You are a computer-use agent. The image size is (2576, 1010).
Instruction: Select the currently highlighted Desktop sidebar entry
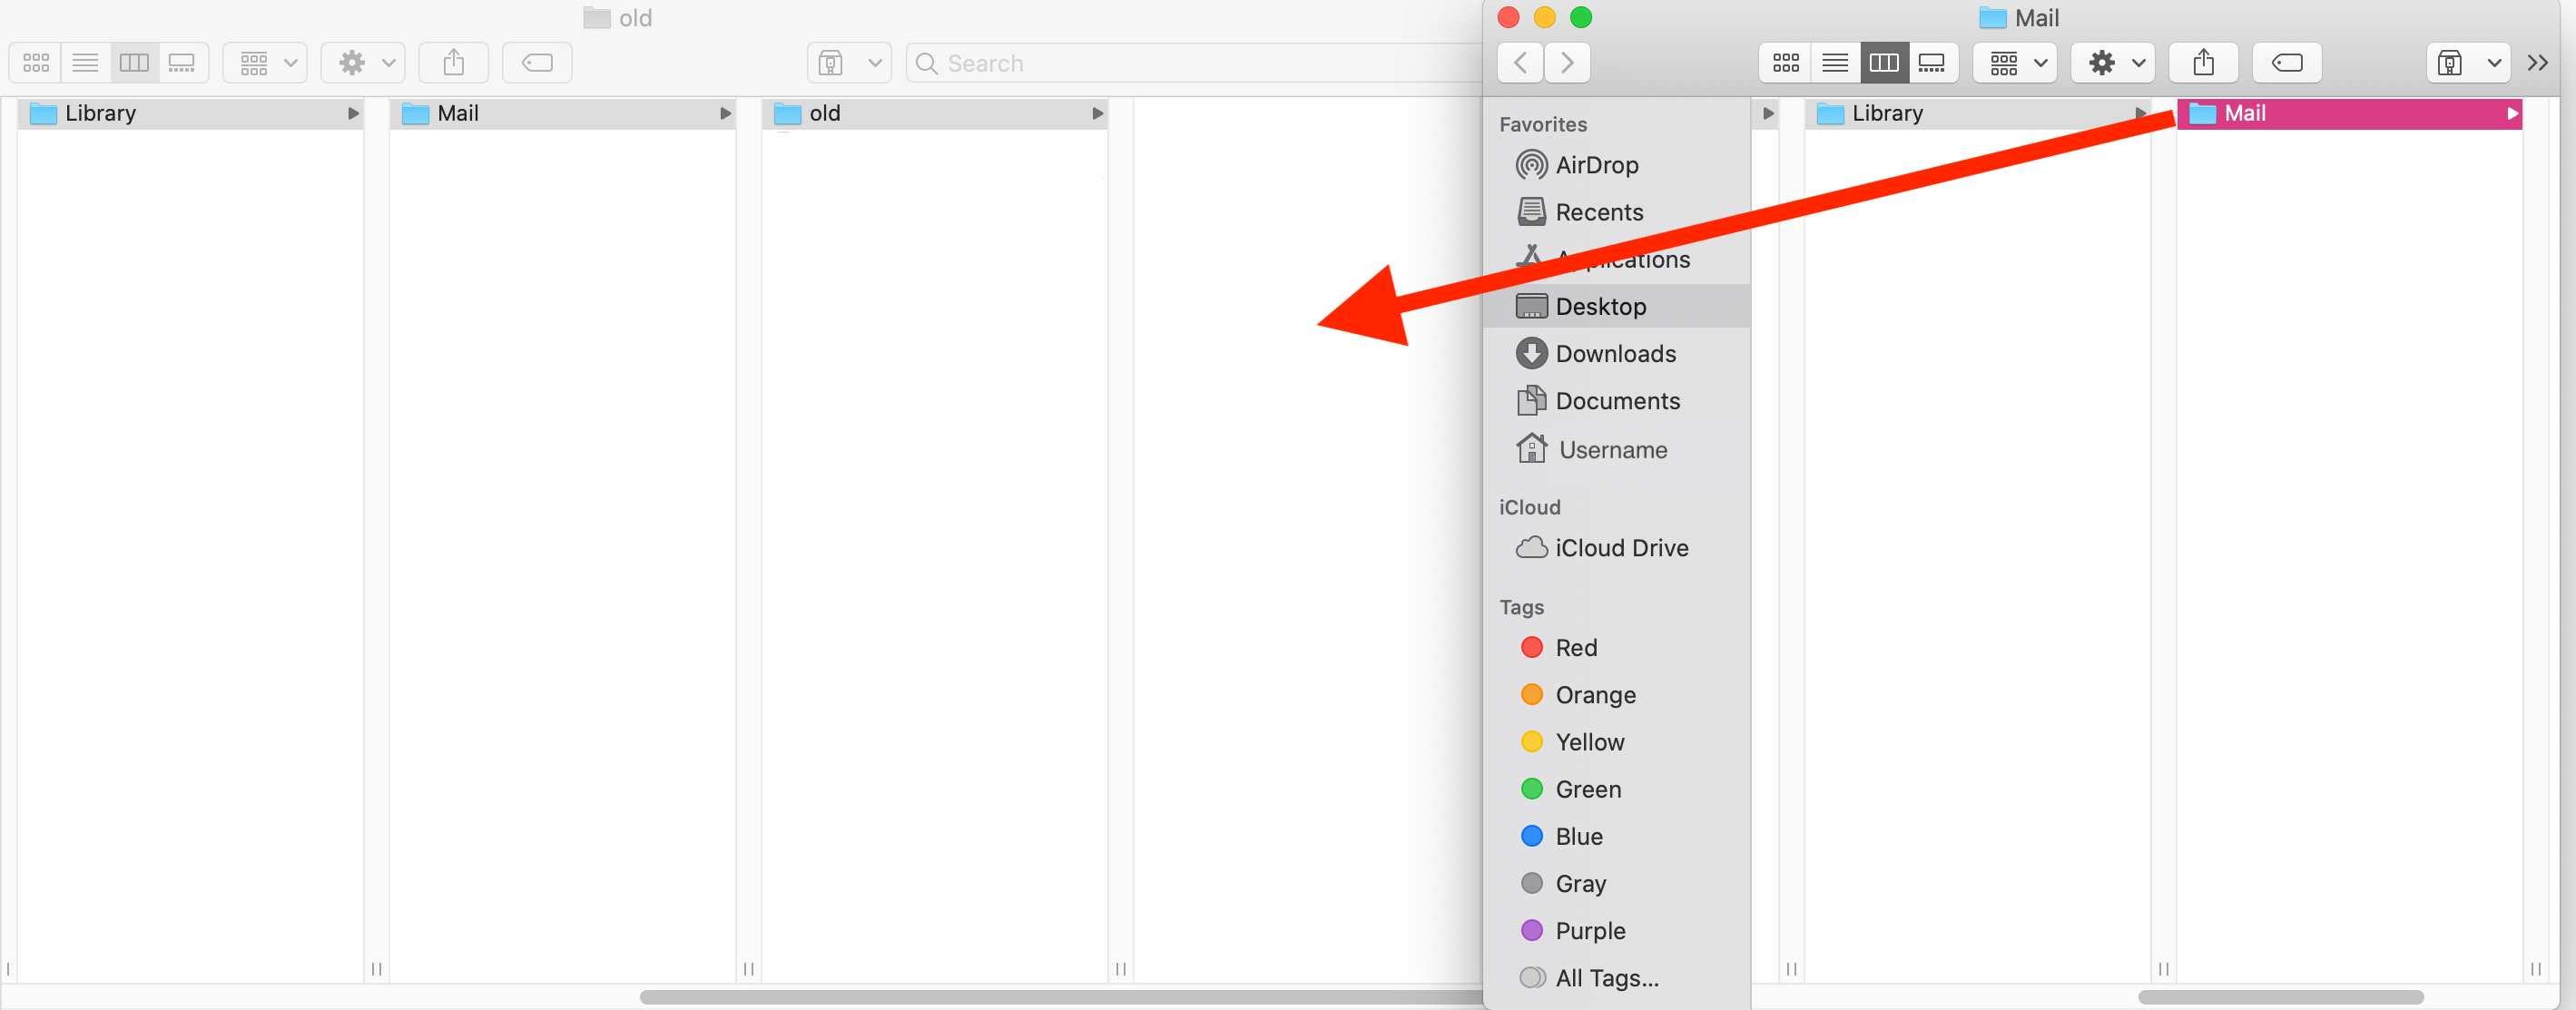[1602, 306]
